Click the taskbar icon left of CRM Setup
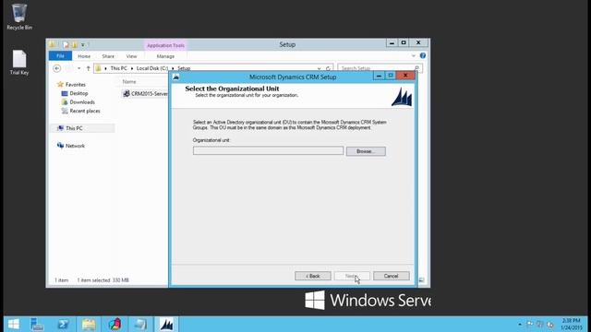Screen dimensions: 591x332 140,324
